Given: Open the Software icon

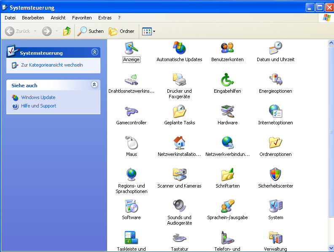Looking at the screenshot, I should pos(132,206).
